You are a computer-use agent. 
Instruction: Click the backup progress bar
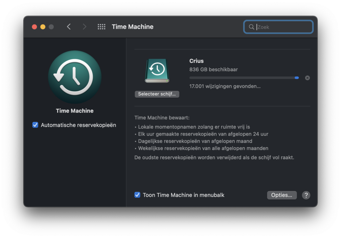(244, 78)
